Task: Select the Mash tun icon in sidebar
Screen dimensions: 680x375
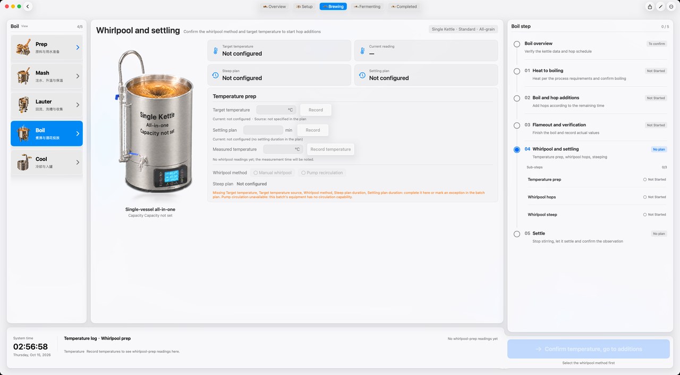Action: [23, 76]
